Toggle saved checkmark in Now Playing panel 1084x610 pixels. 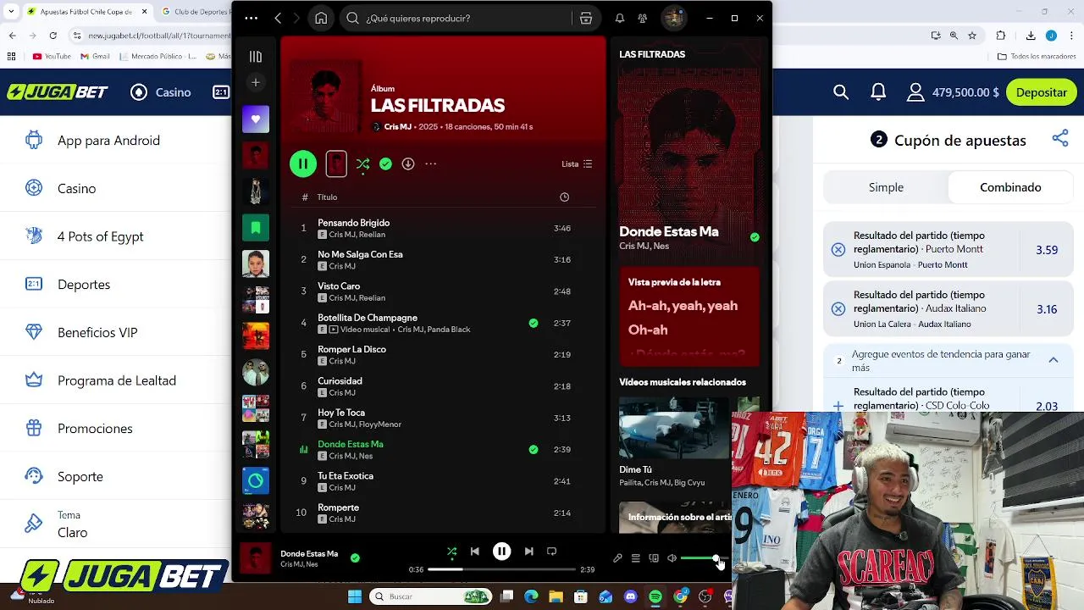coord(755,237)
